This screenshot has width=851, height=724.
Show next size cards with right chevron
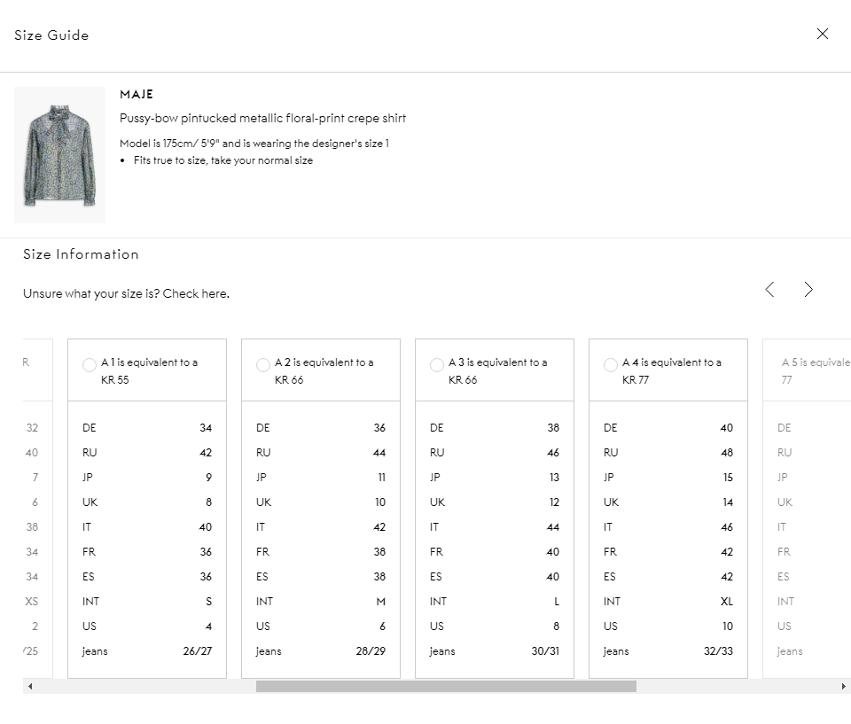click(808, 289)
